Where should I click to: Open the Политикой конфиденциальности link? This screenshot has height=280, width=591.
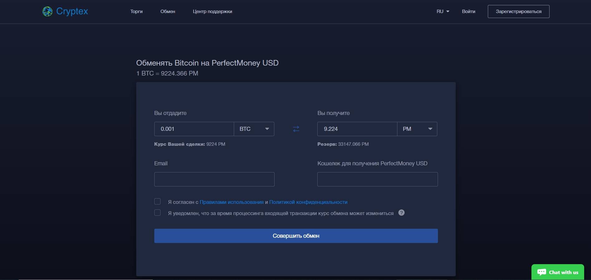coord(308,202)
